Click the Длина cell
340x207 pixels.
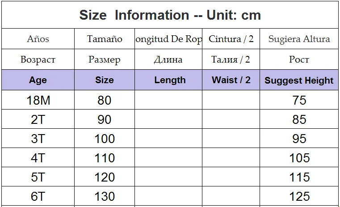click(168, 59)
